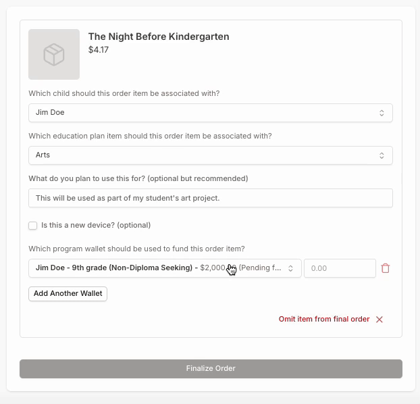The height and width of the screenshot is (404, 420).
Task: Click 'Omit item from final order' link
Action: [324, 320]
